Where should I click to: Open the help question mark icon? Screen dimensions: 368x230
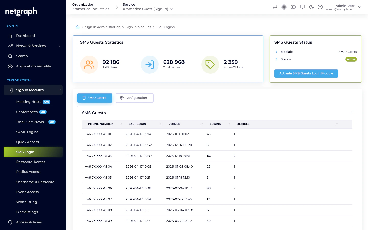click(x=320, y=7)
